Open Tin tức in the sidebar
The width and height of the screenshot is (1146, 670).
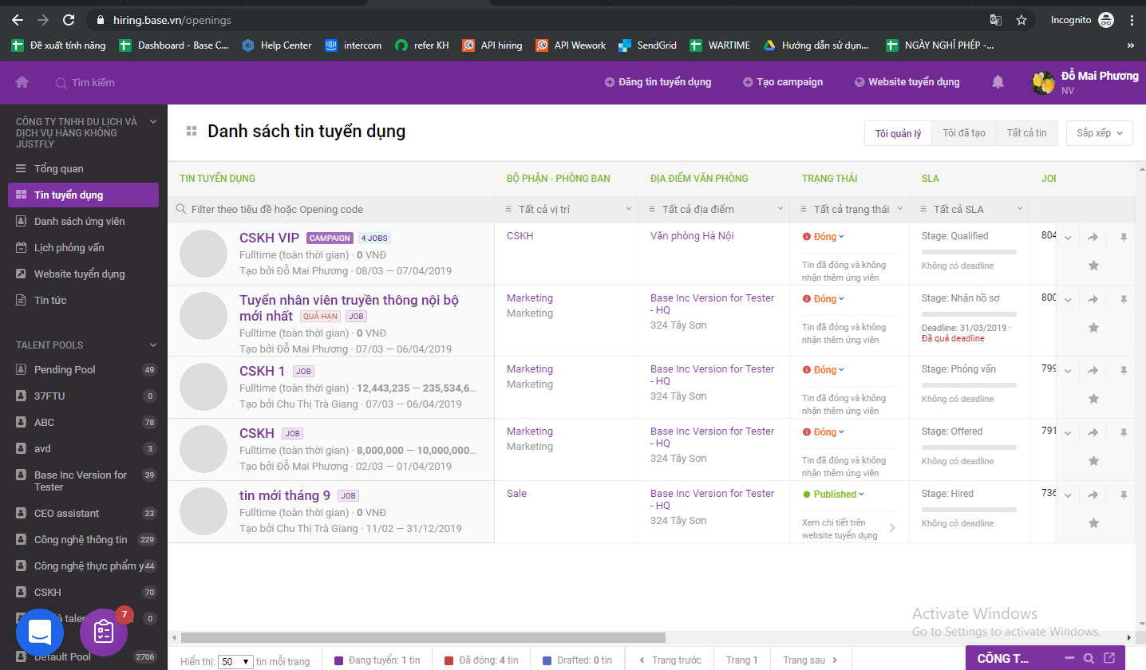click(x=83, y=300)
